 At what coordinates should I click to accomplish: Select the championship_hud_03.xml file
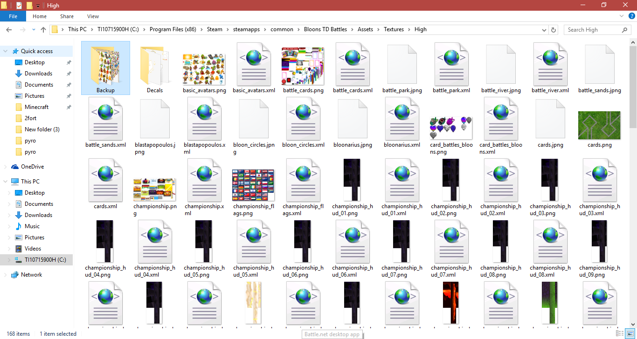tap(600, 187)
